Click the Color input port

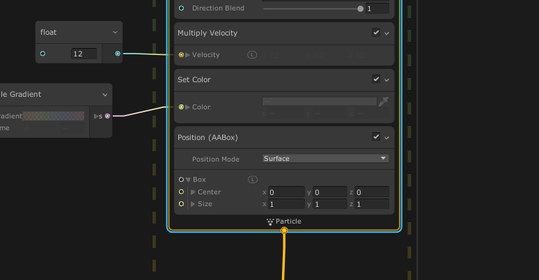click(x=181, y=107)
